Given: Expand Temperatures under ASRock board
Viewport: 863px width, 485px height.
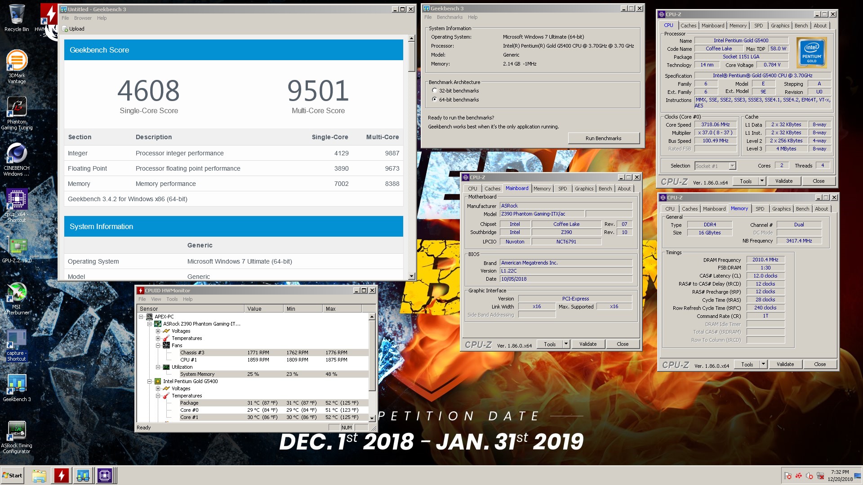Looking at the screenshot, I should pos(158,338).
